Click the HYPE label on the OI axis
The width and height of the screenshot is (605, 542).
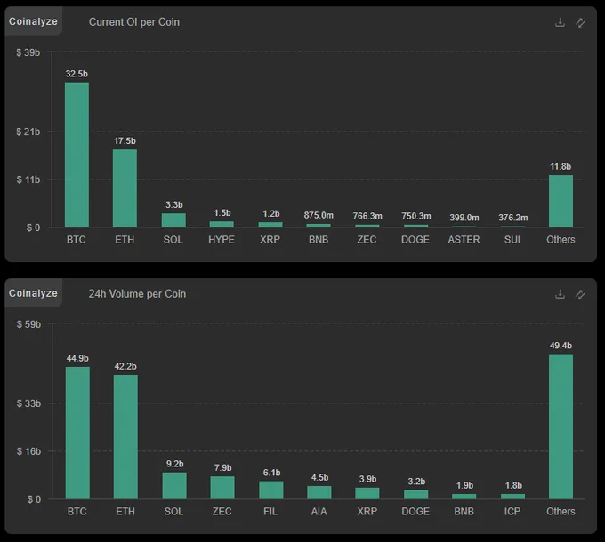pos(222,240)
